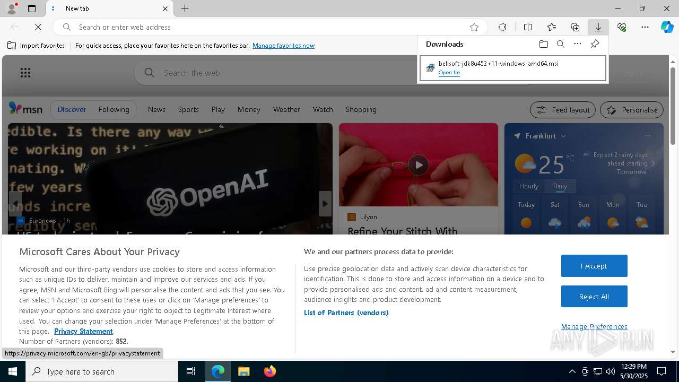Search downloads in Downloads panel
The width and height of the screenshot is (679, 382).
coord(561,44)
